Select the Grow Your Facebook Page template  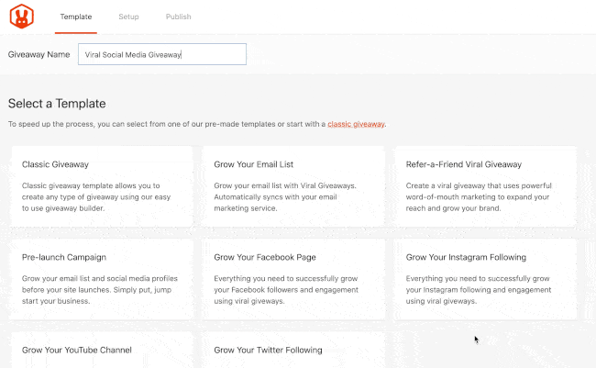click(x=293, y=279)
